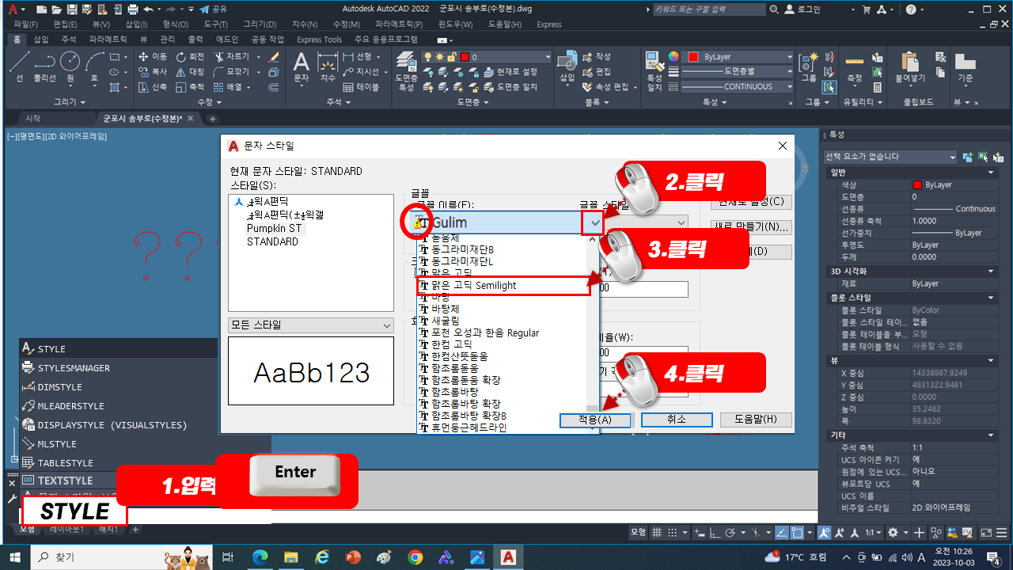Open the 파일(F) menu
The width and height of the screenshot is (1013, 570).
click(26, 25)
